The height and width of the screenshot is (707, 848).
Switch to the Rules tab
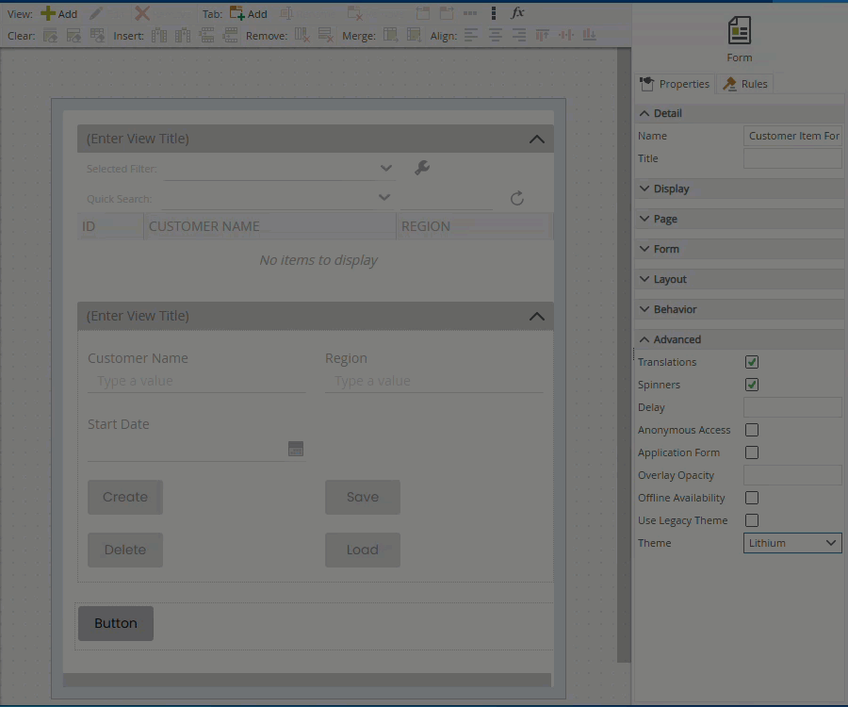745,84
